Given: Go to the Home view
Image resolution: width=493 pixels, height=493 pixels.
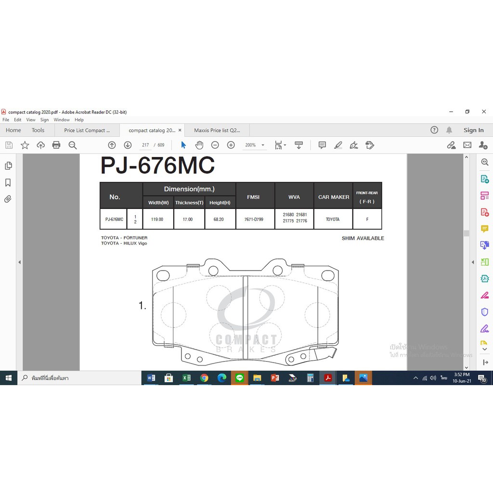Looking at the screenshot, I should click(13, 130).
